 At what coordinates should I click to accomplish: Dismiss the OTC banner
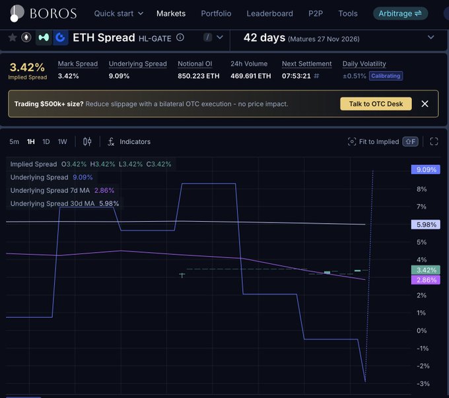point(425,104)
